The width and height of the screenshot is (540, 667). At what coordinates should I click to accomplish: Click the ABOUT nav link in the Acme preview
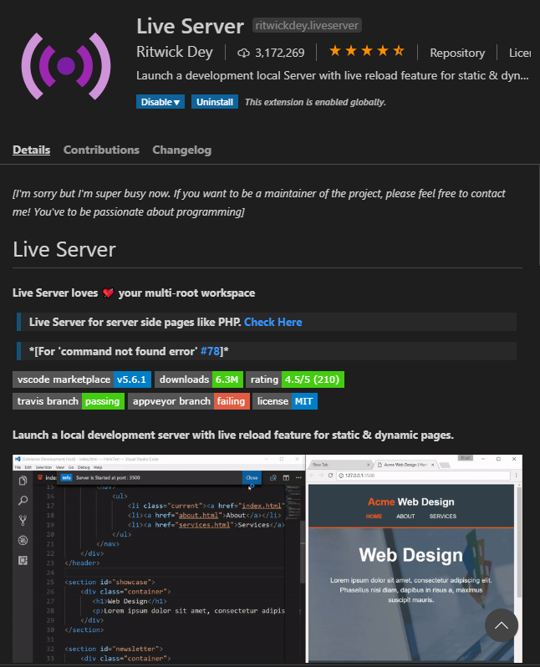pos(405,516)
